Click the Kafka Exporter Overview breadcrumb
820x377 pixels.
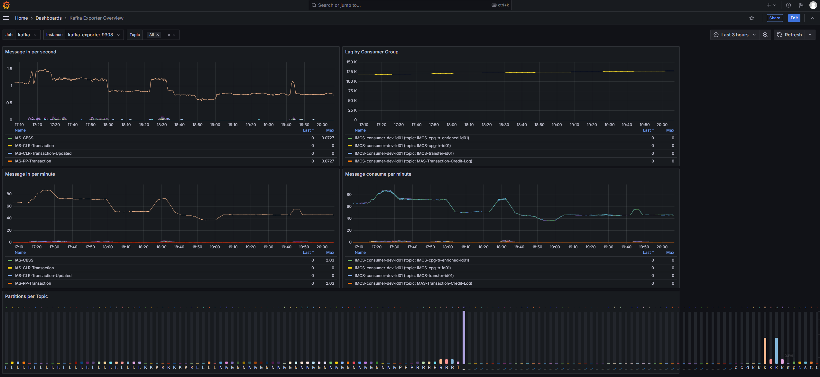pyautogui.click(x=96, y=18)
